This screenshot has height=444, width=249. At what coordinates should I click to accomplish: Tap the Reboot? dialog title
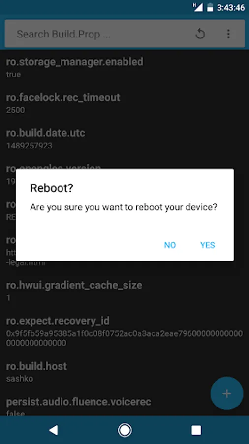(52, 188)
